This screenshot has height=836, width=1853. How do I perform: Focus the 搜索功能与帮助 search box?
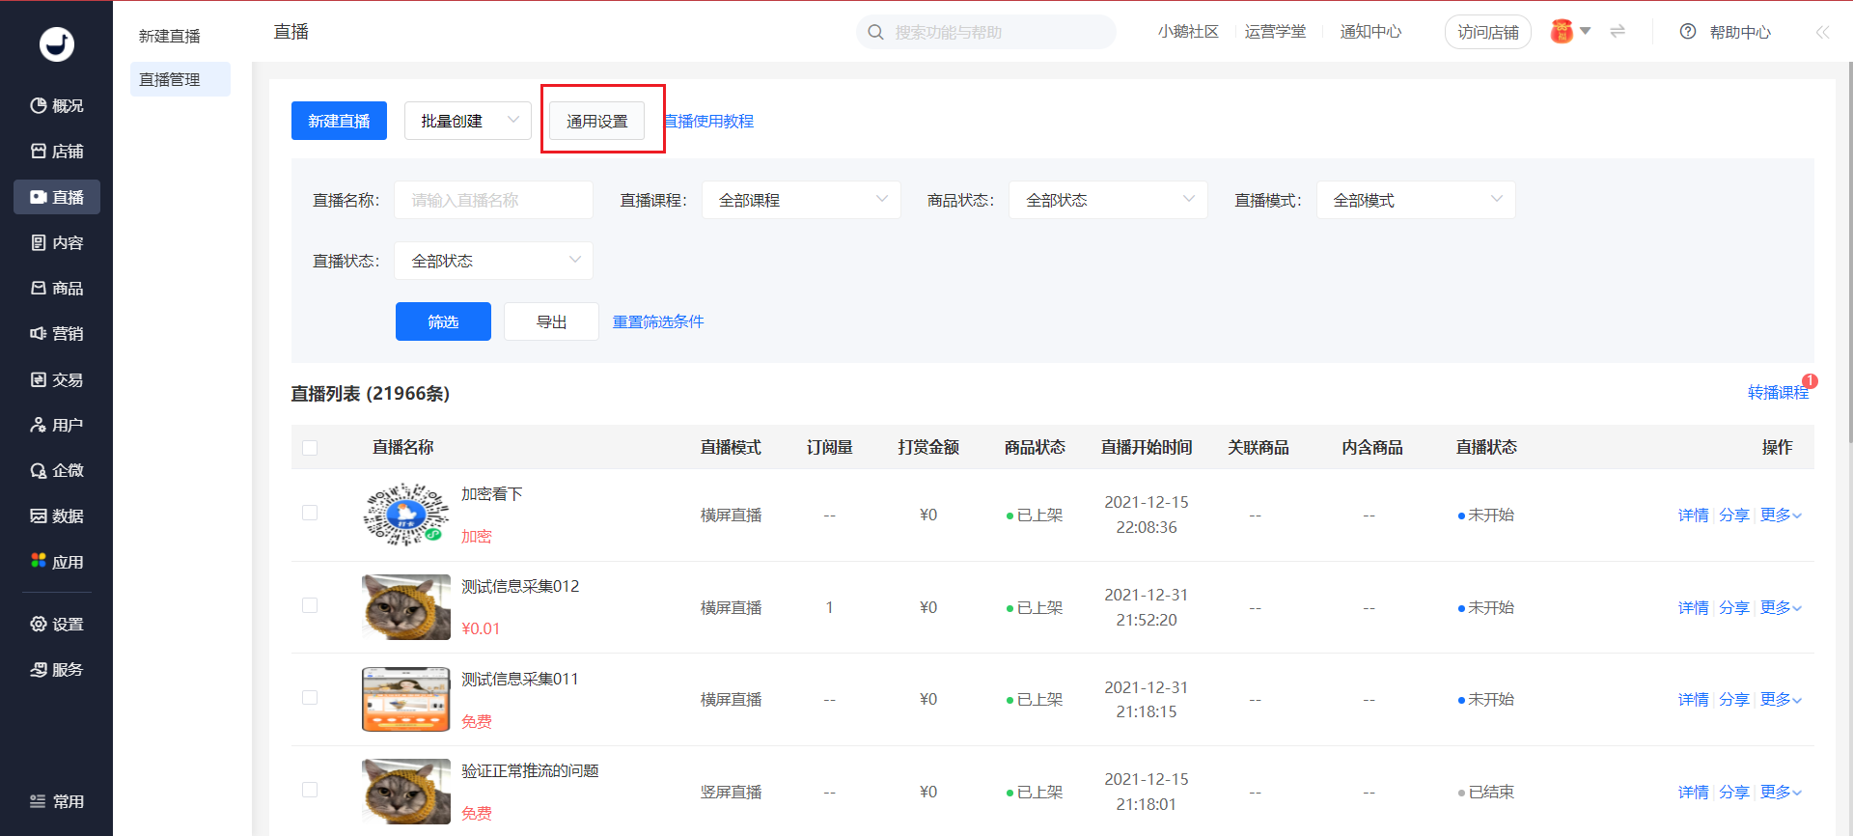(985, 32)
